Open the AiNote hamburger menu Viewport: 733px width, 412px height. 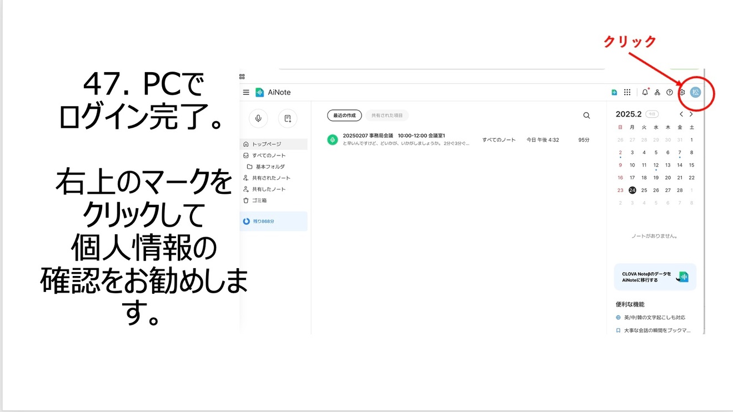pyautogui.click(x=246, y=92)
